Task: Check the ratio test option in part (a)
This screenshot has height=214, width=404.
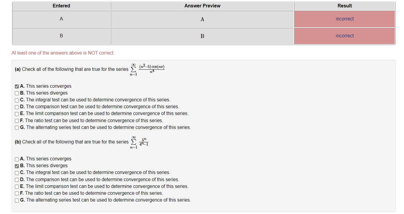Action: click(17, 121)
